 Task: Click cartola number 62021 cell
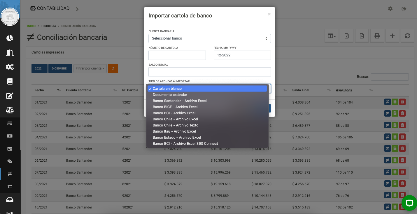coord(127,160)
